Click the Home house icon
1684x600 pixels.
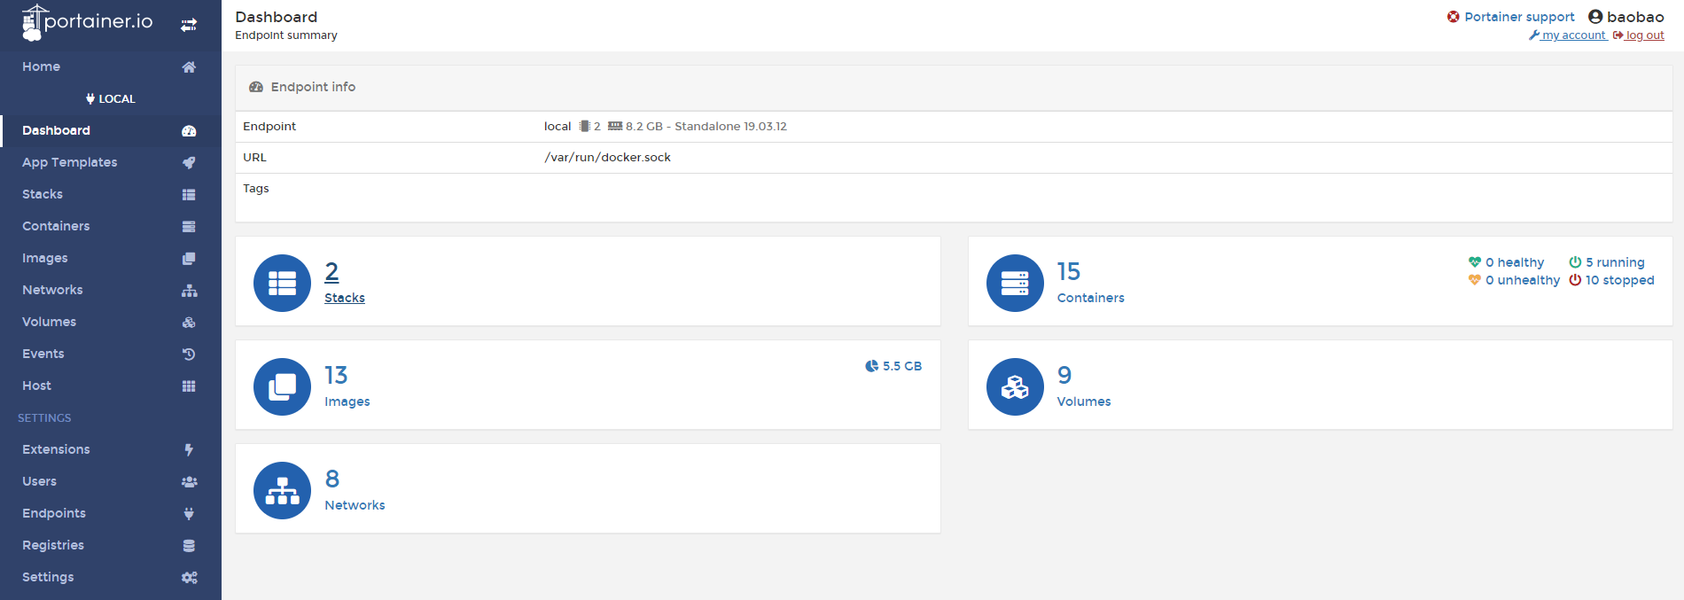tap(189, 67)
